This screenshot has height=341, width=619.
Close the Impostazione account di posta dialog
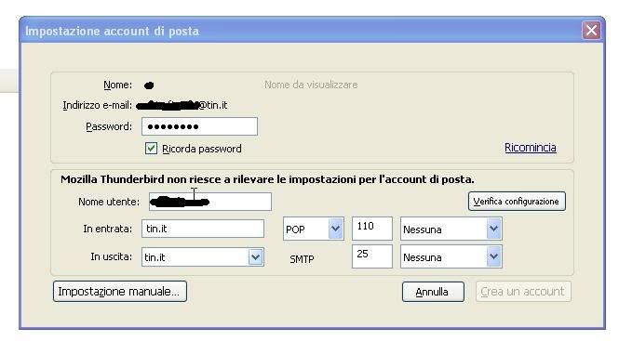click(x=591, y=30)
